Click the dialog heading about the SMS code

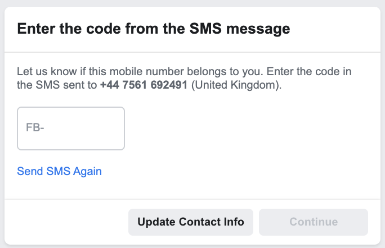[154, 29]
